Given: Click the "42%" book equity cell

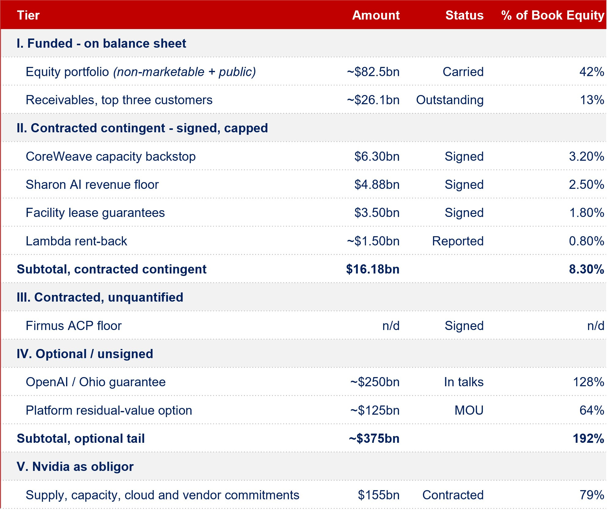Looking at the screenshot, I should [592, 72].
